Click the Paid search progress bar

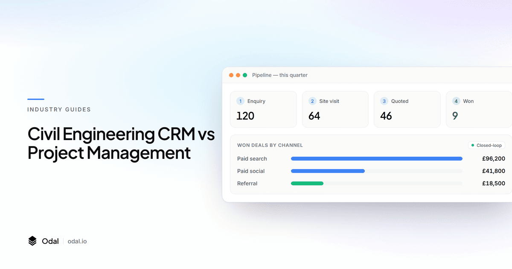(377, 159)
